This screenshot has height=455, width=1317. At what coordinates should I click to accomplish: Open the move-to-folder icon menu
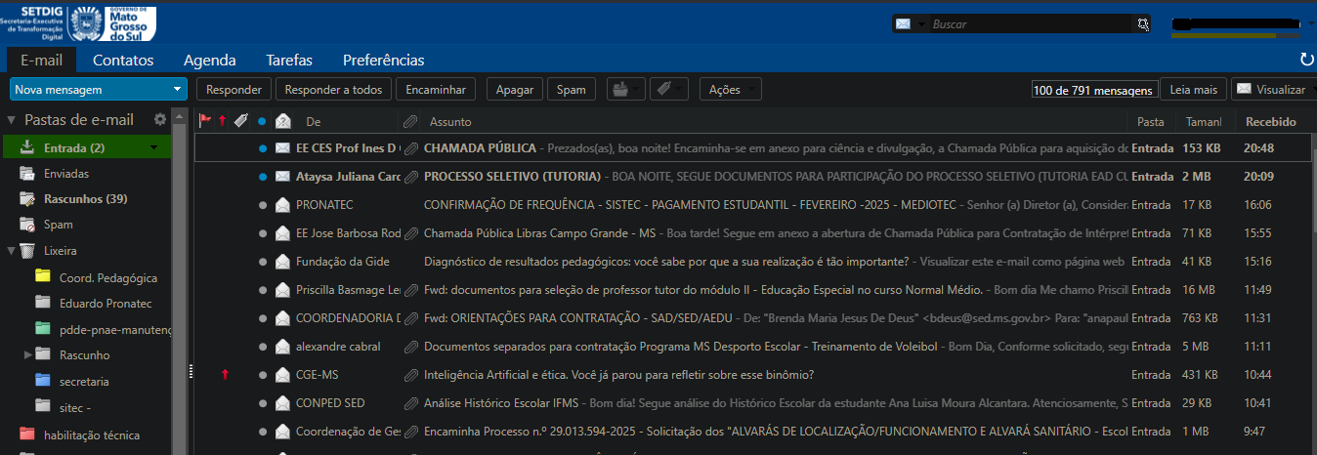(625, 90)
